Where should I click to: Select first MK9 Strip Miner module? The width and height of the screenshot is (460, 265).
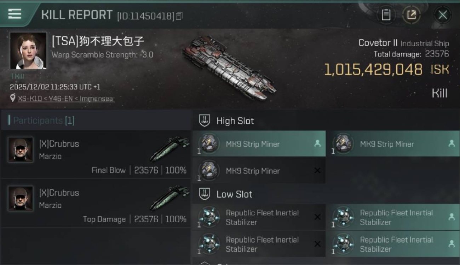pyautogui.click(x=259, y=144)
